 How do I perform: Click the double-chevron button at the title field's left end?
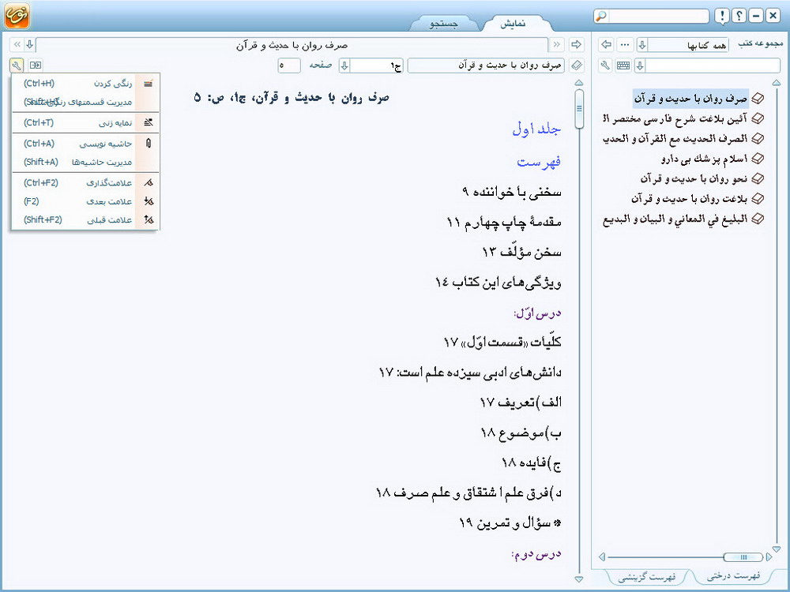coord(17,45)
